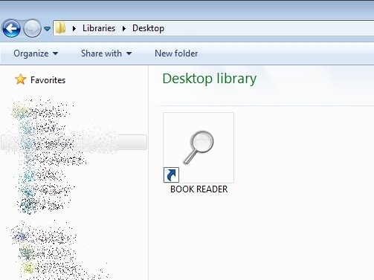374x280 pixels.
Task: Select the BOOK READER shortcut thumbnail
Action: [199, 148]
